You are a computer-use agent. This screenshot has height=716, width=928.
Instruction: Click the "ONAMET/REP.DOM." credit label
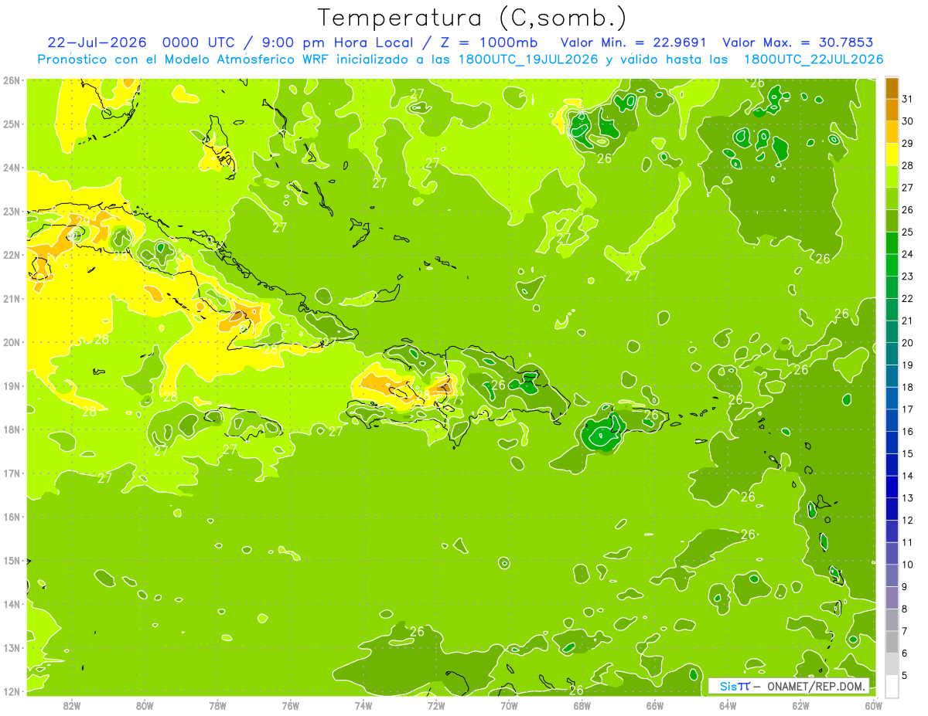pos(817,687)
